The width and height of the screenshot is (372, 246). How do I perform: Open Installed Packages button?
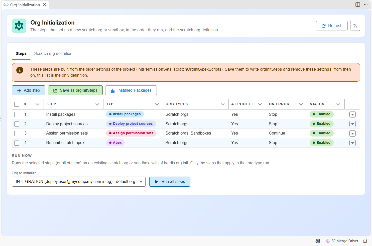click(131, 90)
